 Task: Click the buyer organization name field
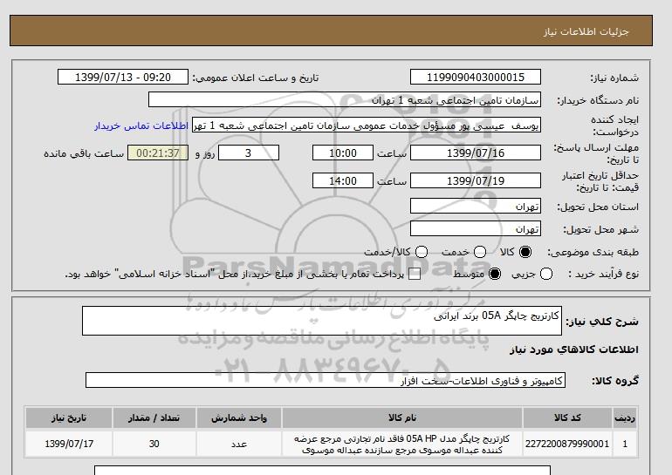[x=345, y=99]
